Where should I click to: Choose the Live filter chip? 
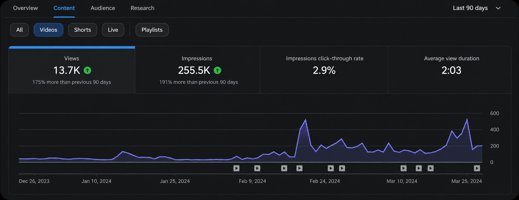113,30
